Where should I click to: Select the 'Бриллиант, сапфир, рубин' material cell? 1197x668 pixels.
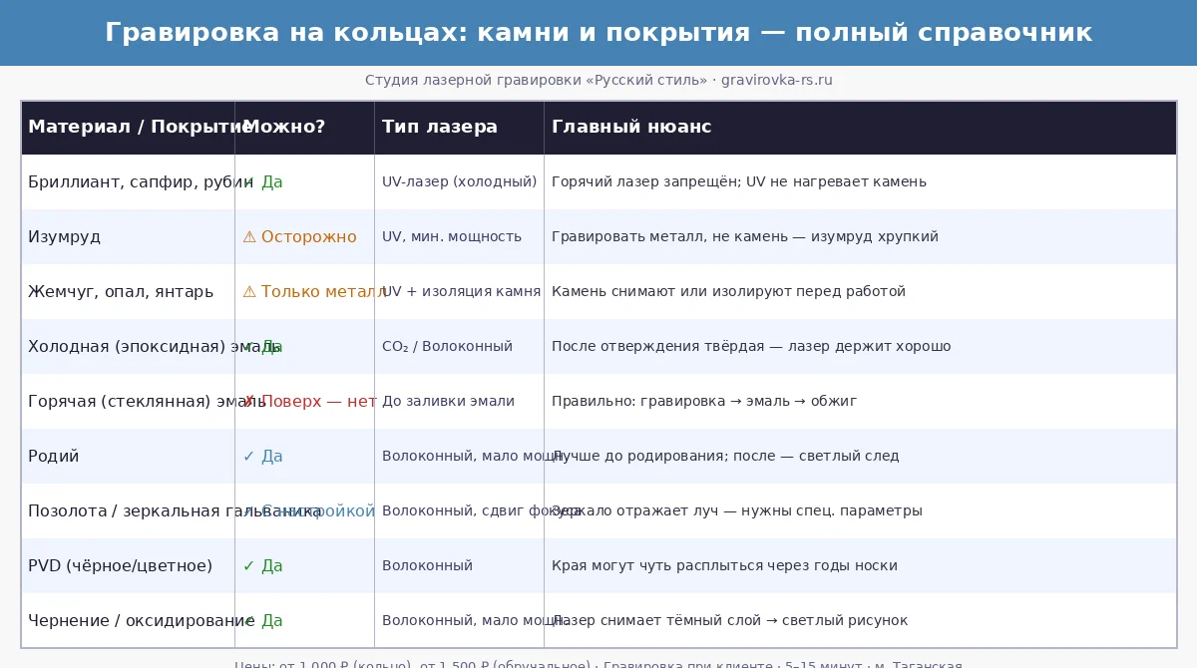(128, 182)
